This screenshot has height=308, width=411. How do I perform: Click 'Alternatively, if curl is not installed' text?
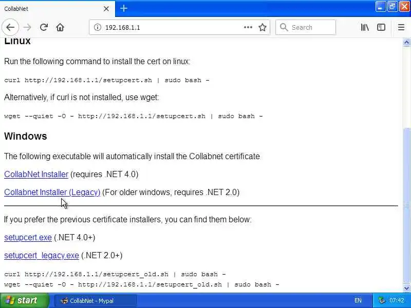tap(82, 97)
